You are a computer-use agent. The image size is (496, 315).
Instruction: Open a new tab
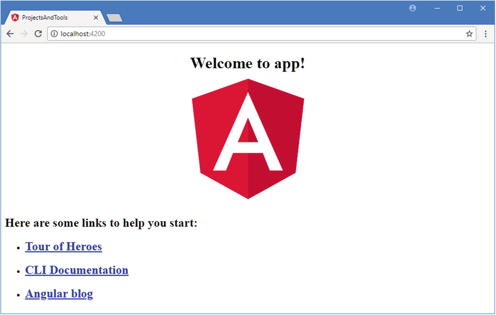pyautogui.click(x=115, y=18)
